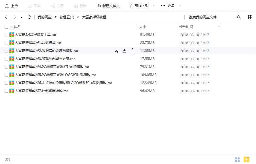Click the rar icon of 教程3.游戏的配置与更新
Screen dimensions: 256x164
12,59
